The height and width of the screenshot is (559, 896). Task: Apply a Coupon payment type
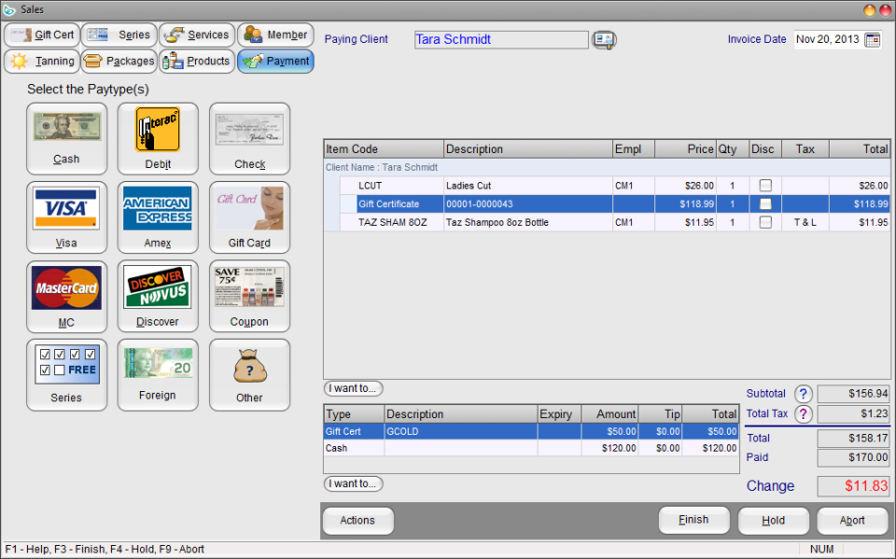[x=248, y=296]
